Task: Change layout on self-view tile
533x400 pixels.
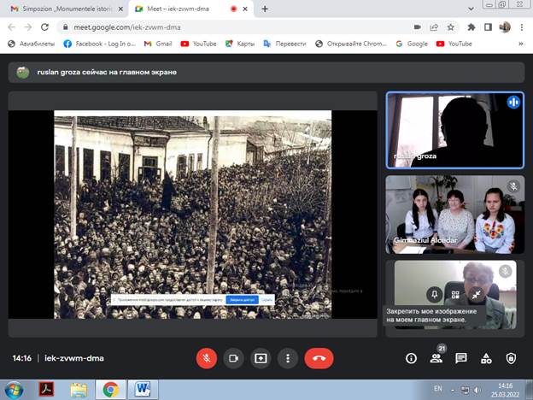Action: coord(454,294)
